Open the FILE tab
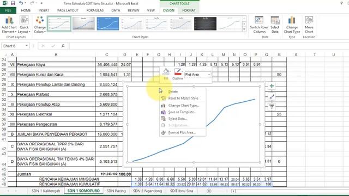Viewport: 349px width, 196px height. pyautogui.click(x=8, y=10)
